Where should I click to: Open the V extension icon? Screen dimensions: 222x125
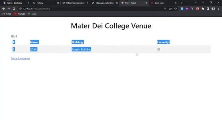pyautogui.click(x=192, y=9)
